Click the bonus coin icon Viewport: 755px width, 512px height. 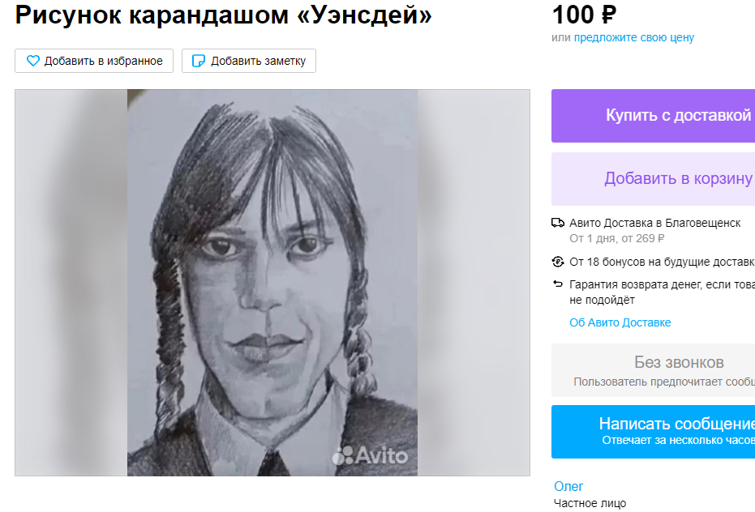[558, 262]
